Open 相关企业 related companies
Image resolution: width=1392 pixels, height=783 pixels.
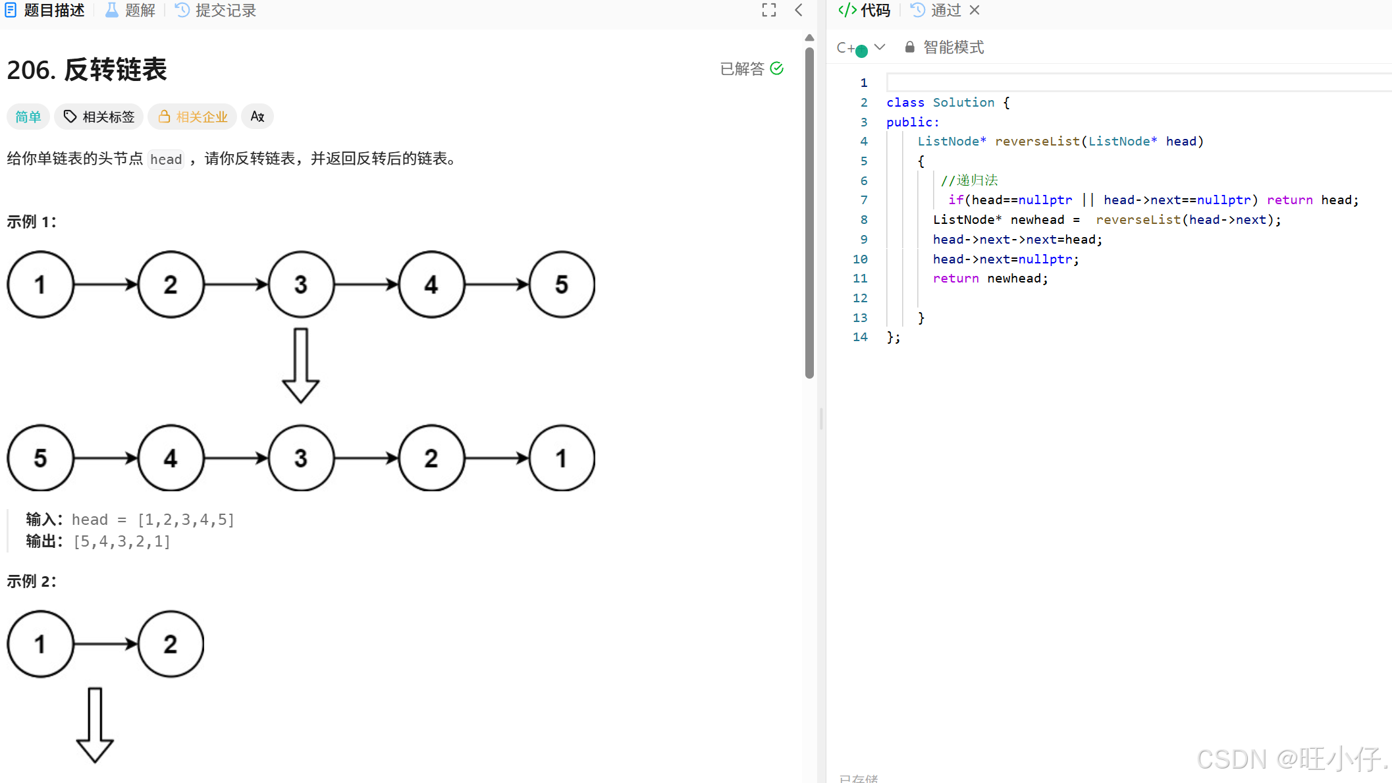click(192, 117)
